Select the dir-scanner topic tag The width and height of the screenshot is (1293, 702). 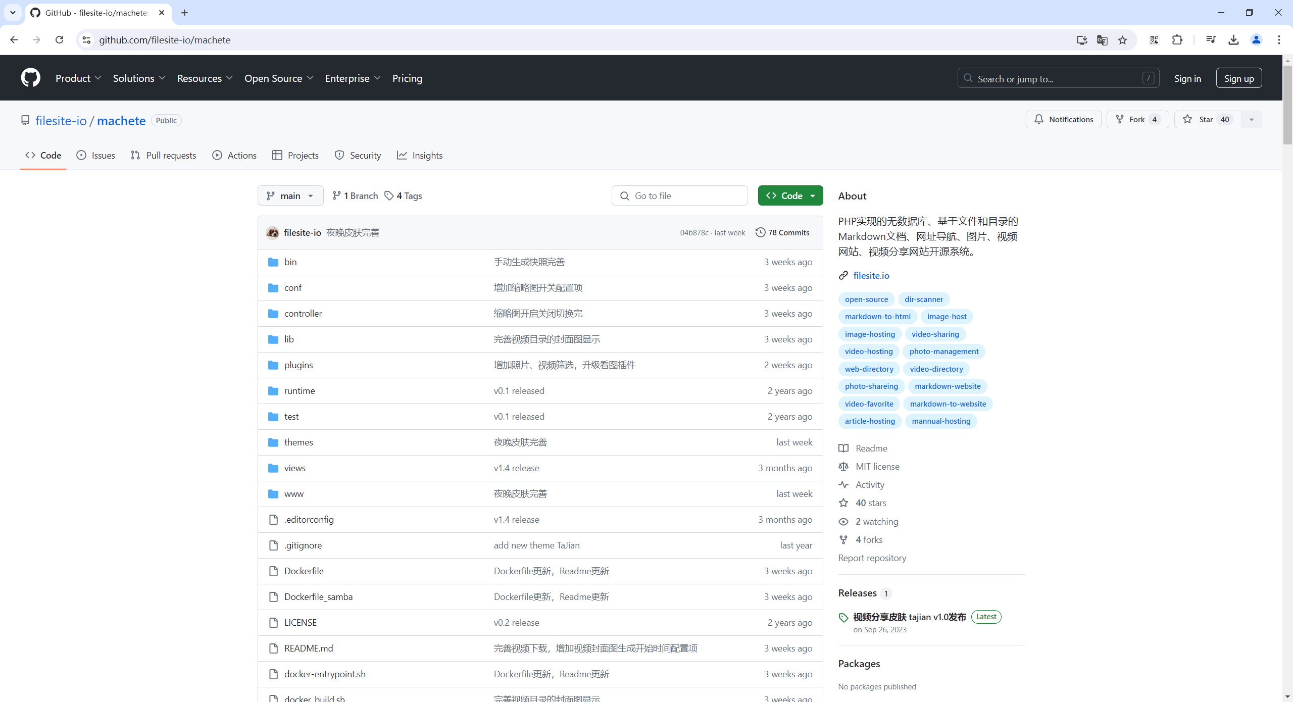click(x=923, y=299)
